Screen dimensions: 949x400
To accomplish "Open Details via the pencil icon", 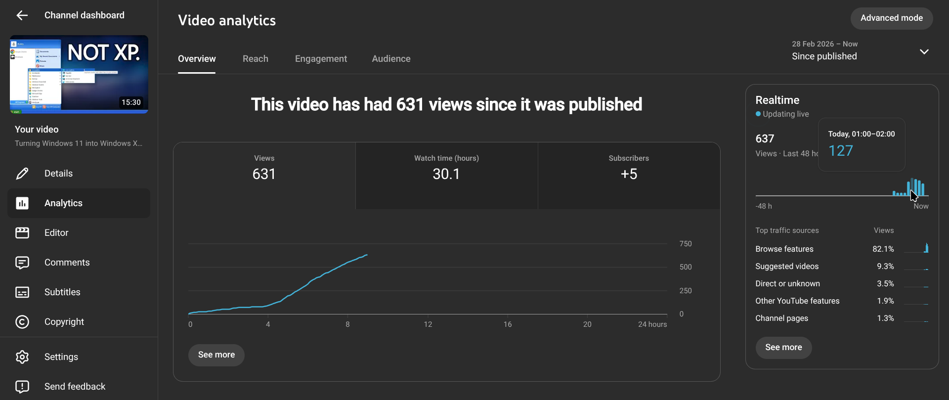I will coord(22,174).
